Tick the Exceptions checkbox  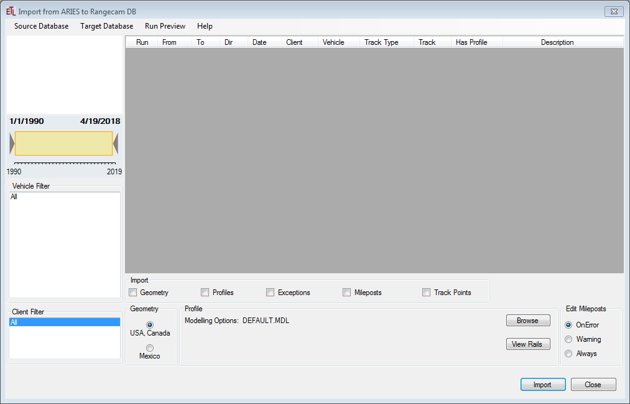[x=271, y=293]
